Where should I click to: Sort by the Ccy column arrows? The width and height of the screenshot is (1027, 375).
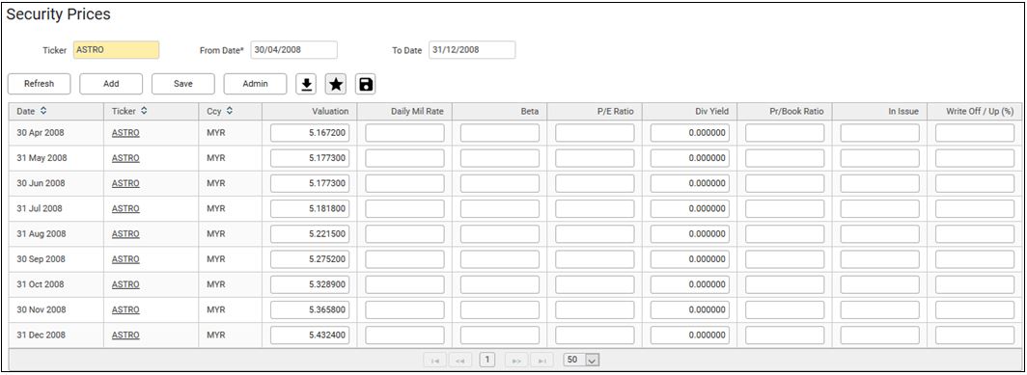(231, 111)
